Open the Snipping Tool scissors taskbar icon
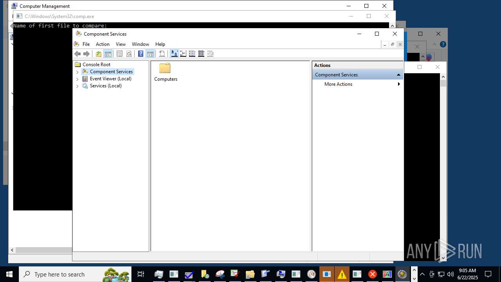The height and width of the screenshot is (282, 501). pos(220,274)
